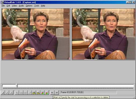Click the Stop playback button

[3, 93]
